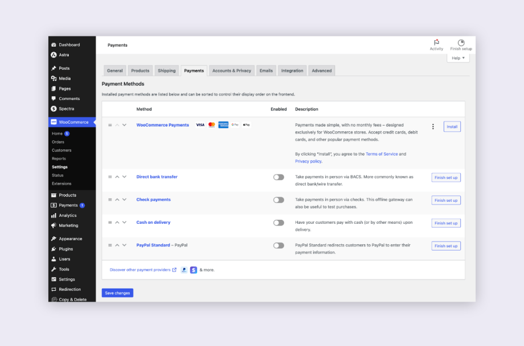This screenshot has height=346, width=524.
Task: Enable Check payments toggle
Action: click(x=279, y=200)
